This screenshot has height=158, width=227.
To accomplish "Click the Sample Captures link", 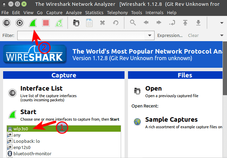I will (171, 120).
